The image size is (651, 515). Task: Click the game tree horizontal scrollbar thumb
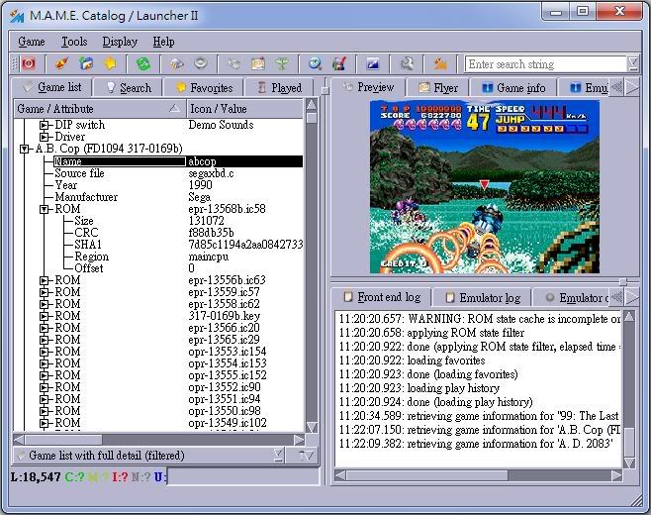[63, 440]
